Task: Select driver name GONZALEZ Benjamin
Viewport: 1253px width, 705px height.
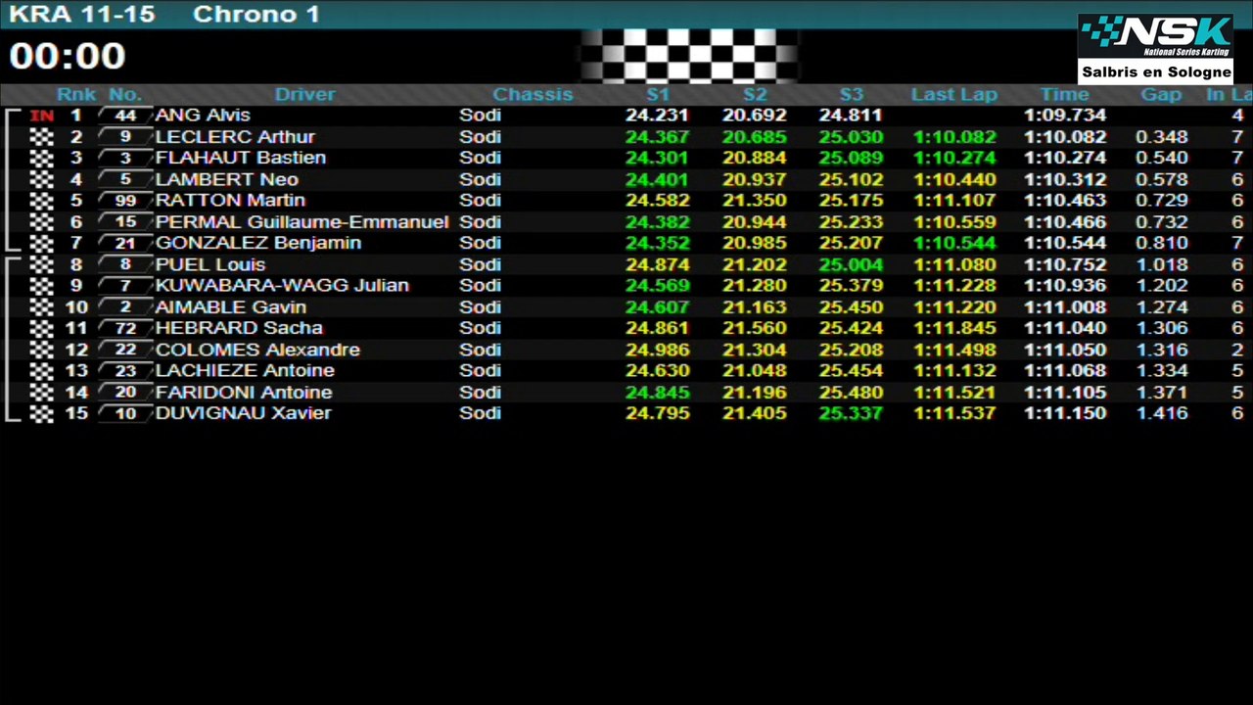Action: [x=258, y=243]
